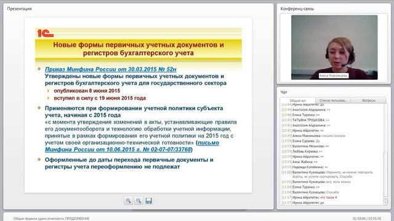Click the 1C logo on the slide
This screenshot has width=394, height=221.
pos(46,33)
